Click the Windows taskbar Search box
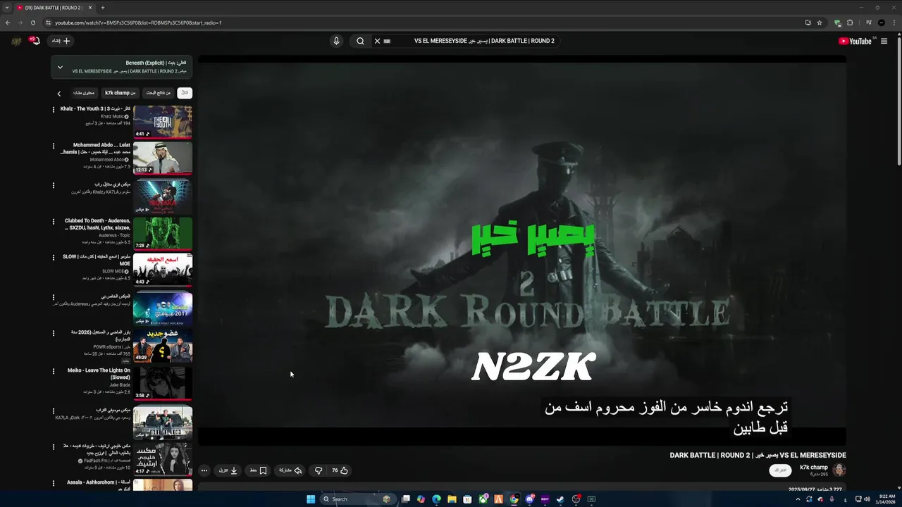Screen dimensions: 902x507 359,499
